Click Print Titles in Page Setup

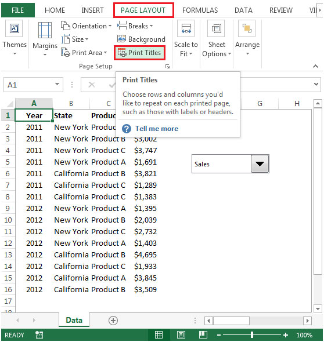coord(139,53)
